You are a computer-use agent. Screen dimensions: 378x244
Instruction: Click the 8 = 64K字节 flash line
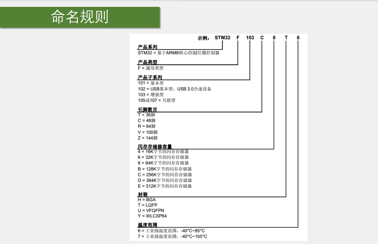tap(163, 163)
